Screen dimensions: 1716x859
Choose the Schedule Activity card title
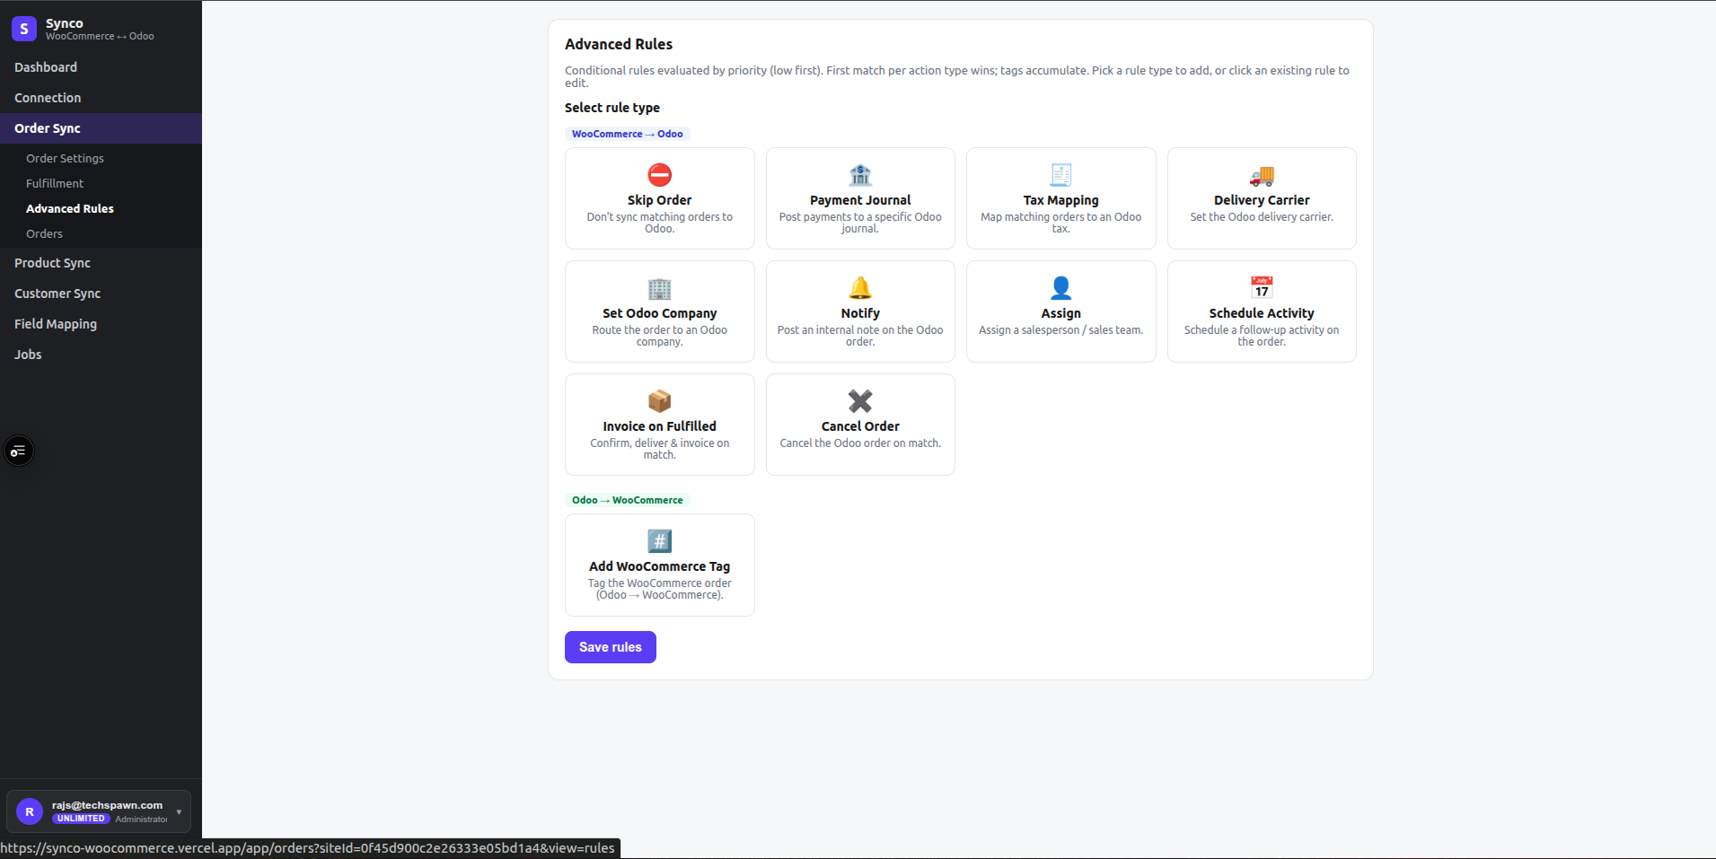pos(1262,313)
